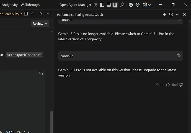Open the Review dropdown
191x133 pixels.
click(x=40, y=24)
